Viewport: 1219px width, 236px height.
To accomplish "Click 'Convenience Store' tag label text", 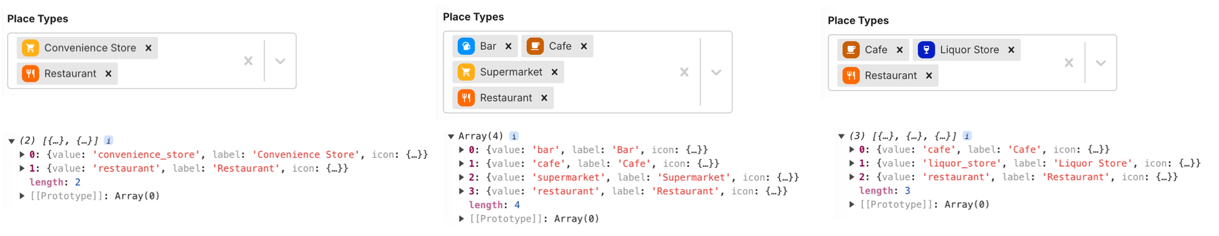I will 90,47.
